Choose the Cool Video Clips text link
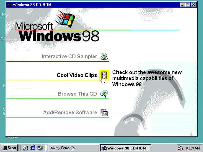 point(77,75)
